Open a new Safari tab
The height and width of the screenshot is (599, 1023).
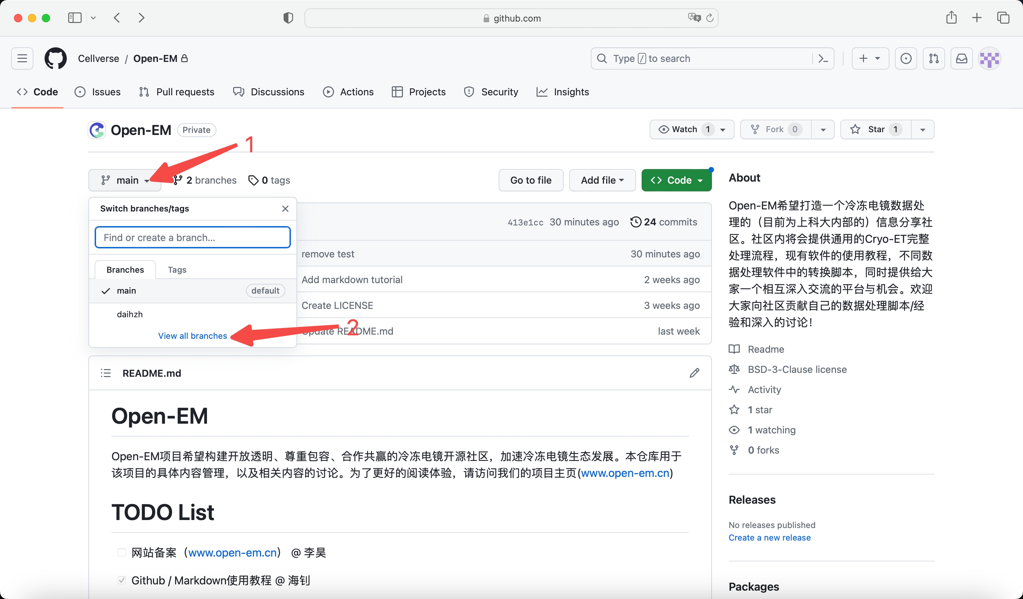[977, 18]
